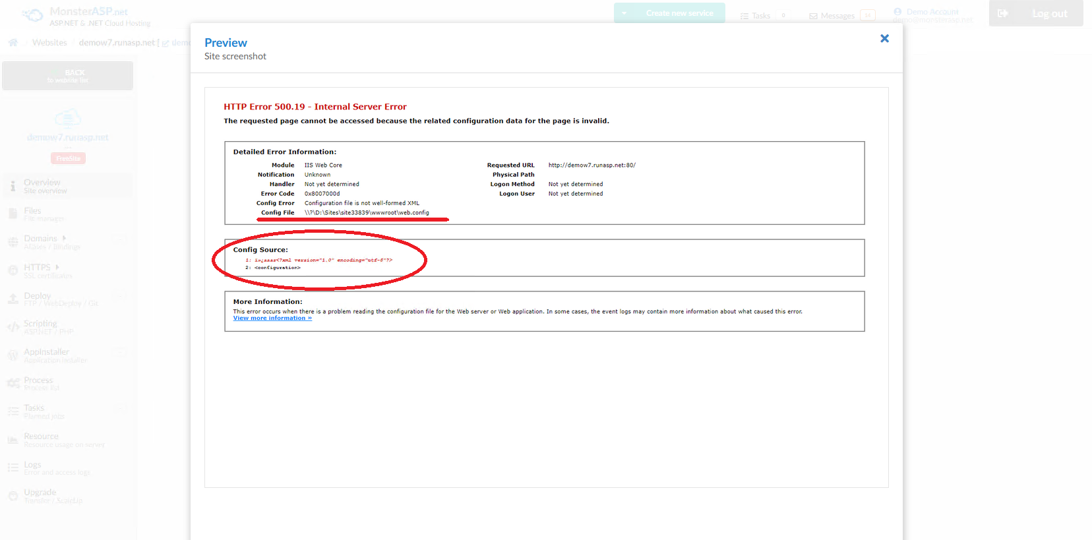Open the Create new service dropdown arrow
Screen dimensions: 1092x540
coord(624,13)
